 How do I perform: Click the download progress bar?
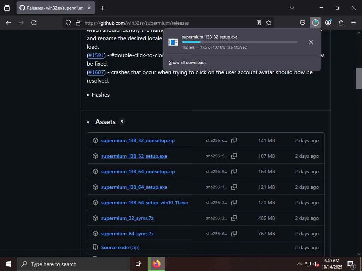pyautogui.click(x=240, y=42)
